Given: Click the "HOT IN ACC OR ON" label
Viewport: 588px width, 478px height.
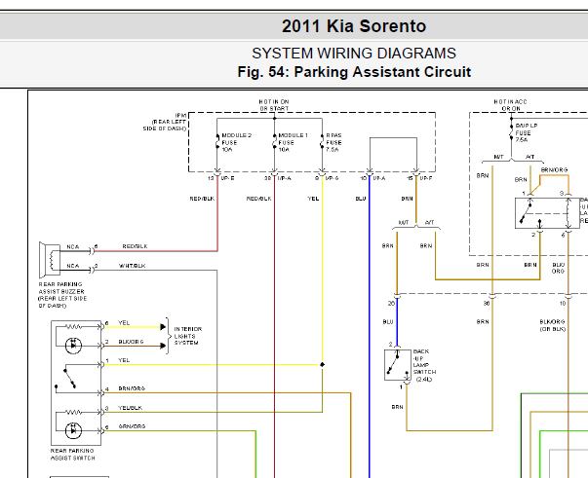Looking at the screenshot, I should click(x=510, y=105).
